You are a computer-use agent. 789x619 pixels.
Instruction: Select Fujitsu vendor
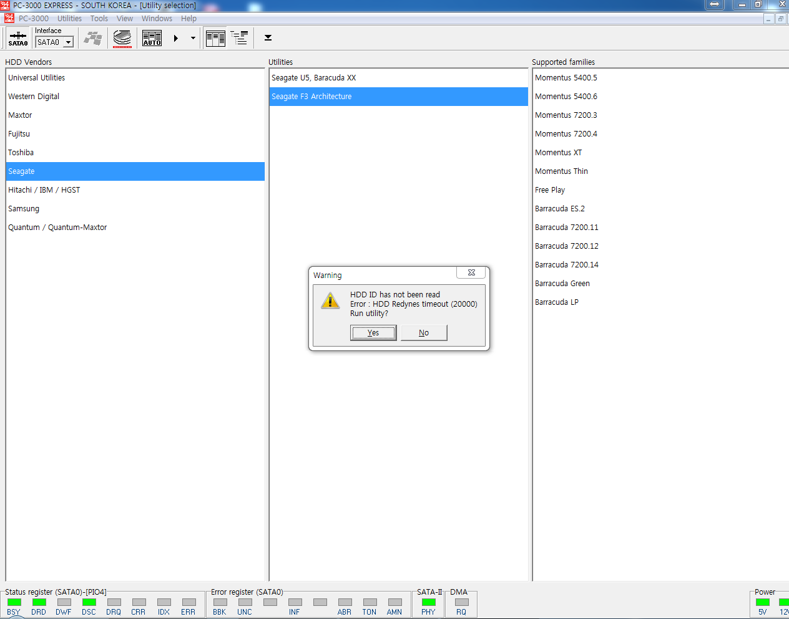tap(135, 134)
